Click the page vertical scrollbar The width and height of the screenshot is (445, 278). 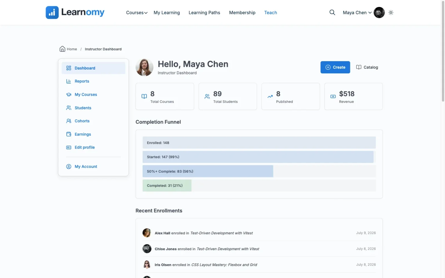pyautogui.click(x=443, y=51)
